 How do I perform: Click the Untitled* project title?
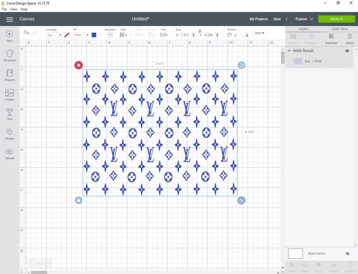point(140,19)
